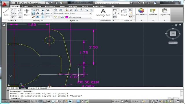Expand the Annotation panel
This screenshot has width=185, height=104.
(107, 21)
